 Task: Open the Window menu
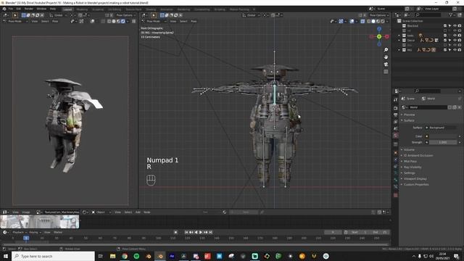click(41, 9)
